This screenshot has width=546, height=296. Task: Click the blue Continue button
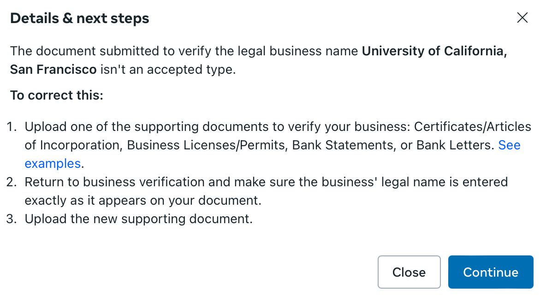pos(491,272)
